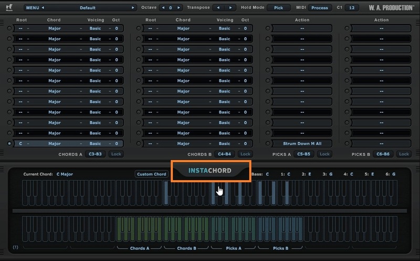Click the InstaChord logo badge

[210, 171]
